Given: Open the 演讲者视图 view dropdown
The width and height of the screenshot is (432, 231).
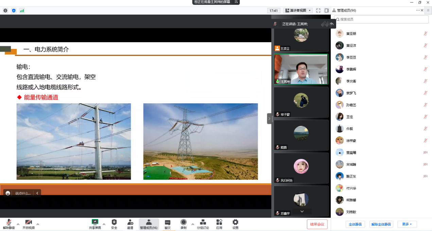Looking at the screenshot, I should [298, 11].
